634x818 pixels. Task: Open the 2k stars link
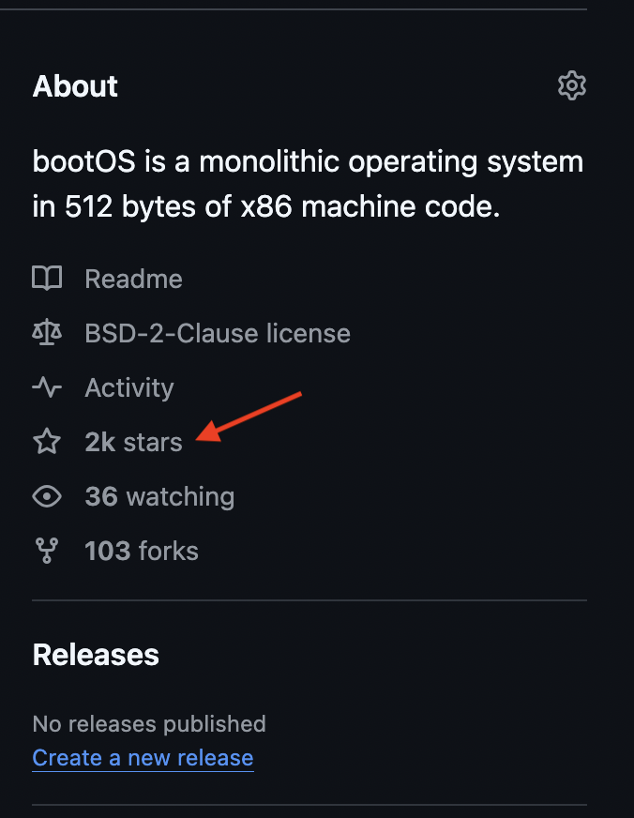pyautogui.click(x=133, y=442)
